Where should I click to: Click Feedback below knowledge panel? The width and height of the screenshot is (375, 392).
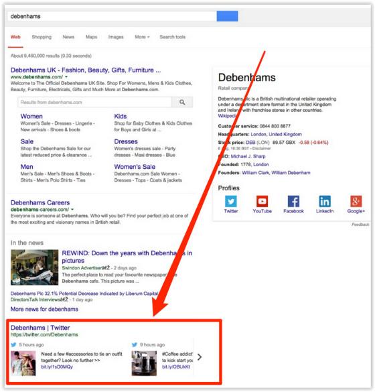[360, 224]
